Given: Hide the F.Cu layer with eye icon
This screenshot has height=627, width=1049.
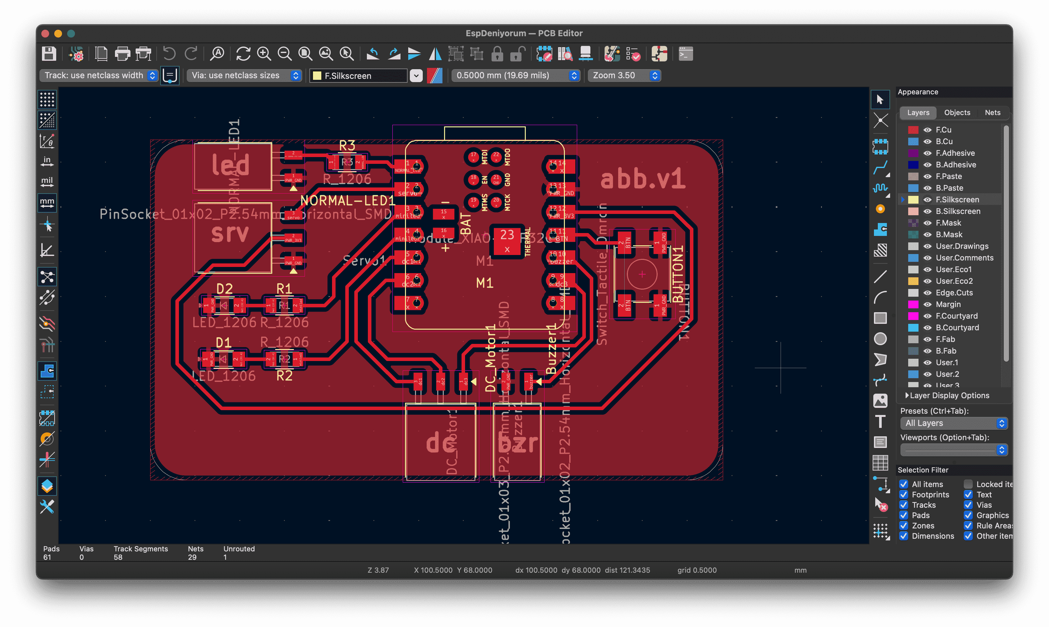Looking at the screenshot, I should click(x=928, y=130).
